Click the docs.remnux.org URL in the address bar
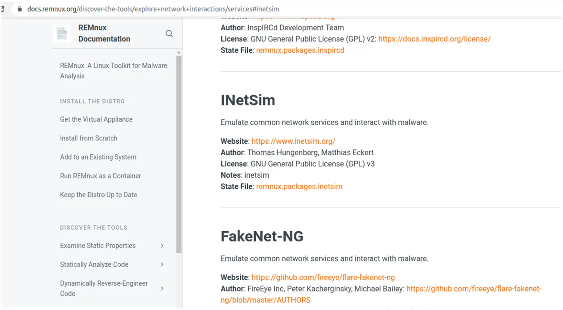 point(153,9)
